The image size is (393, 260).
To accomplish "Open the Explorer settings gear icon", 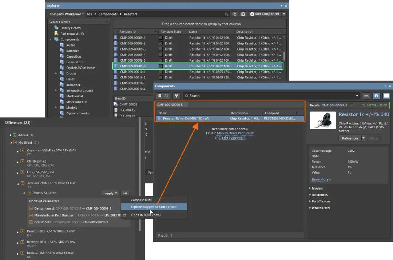I will 243,14.
